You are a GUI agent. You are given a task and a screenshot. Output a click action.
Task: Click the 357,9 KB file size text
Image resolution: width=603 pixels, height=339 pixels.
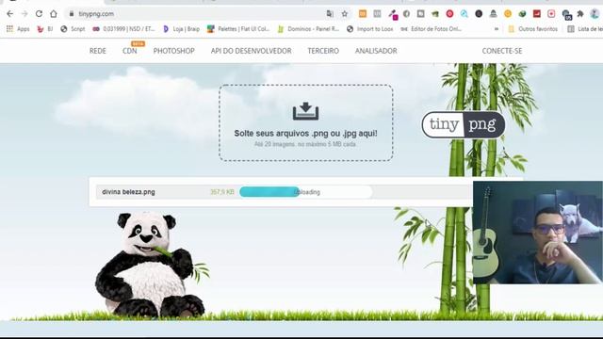(222, 192)
